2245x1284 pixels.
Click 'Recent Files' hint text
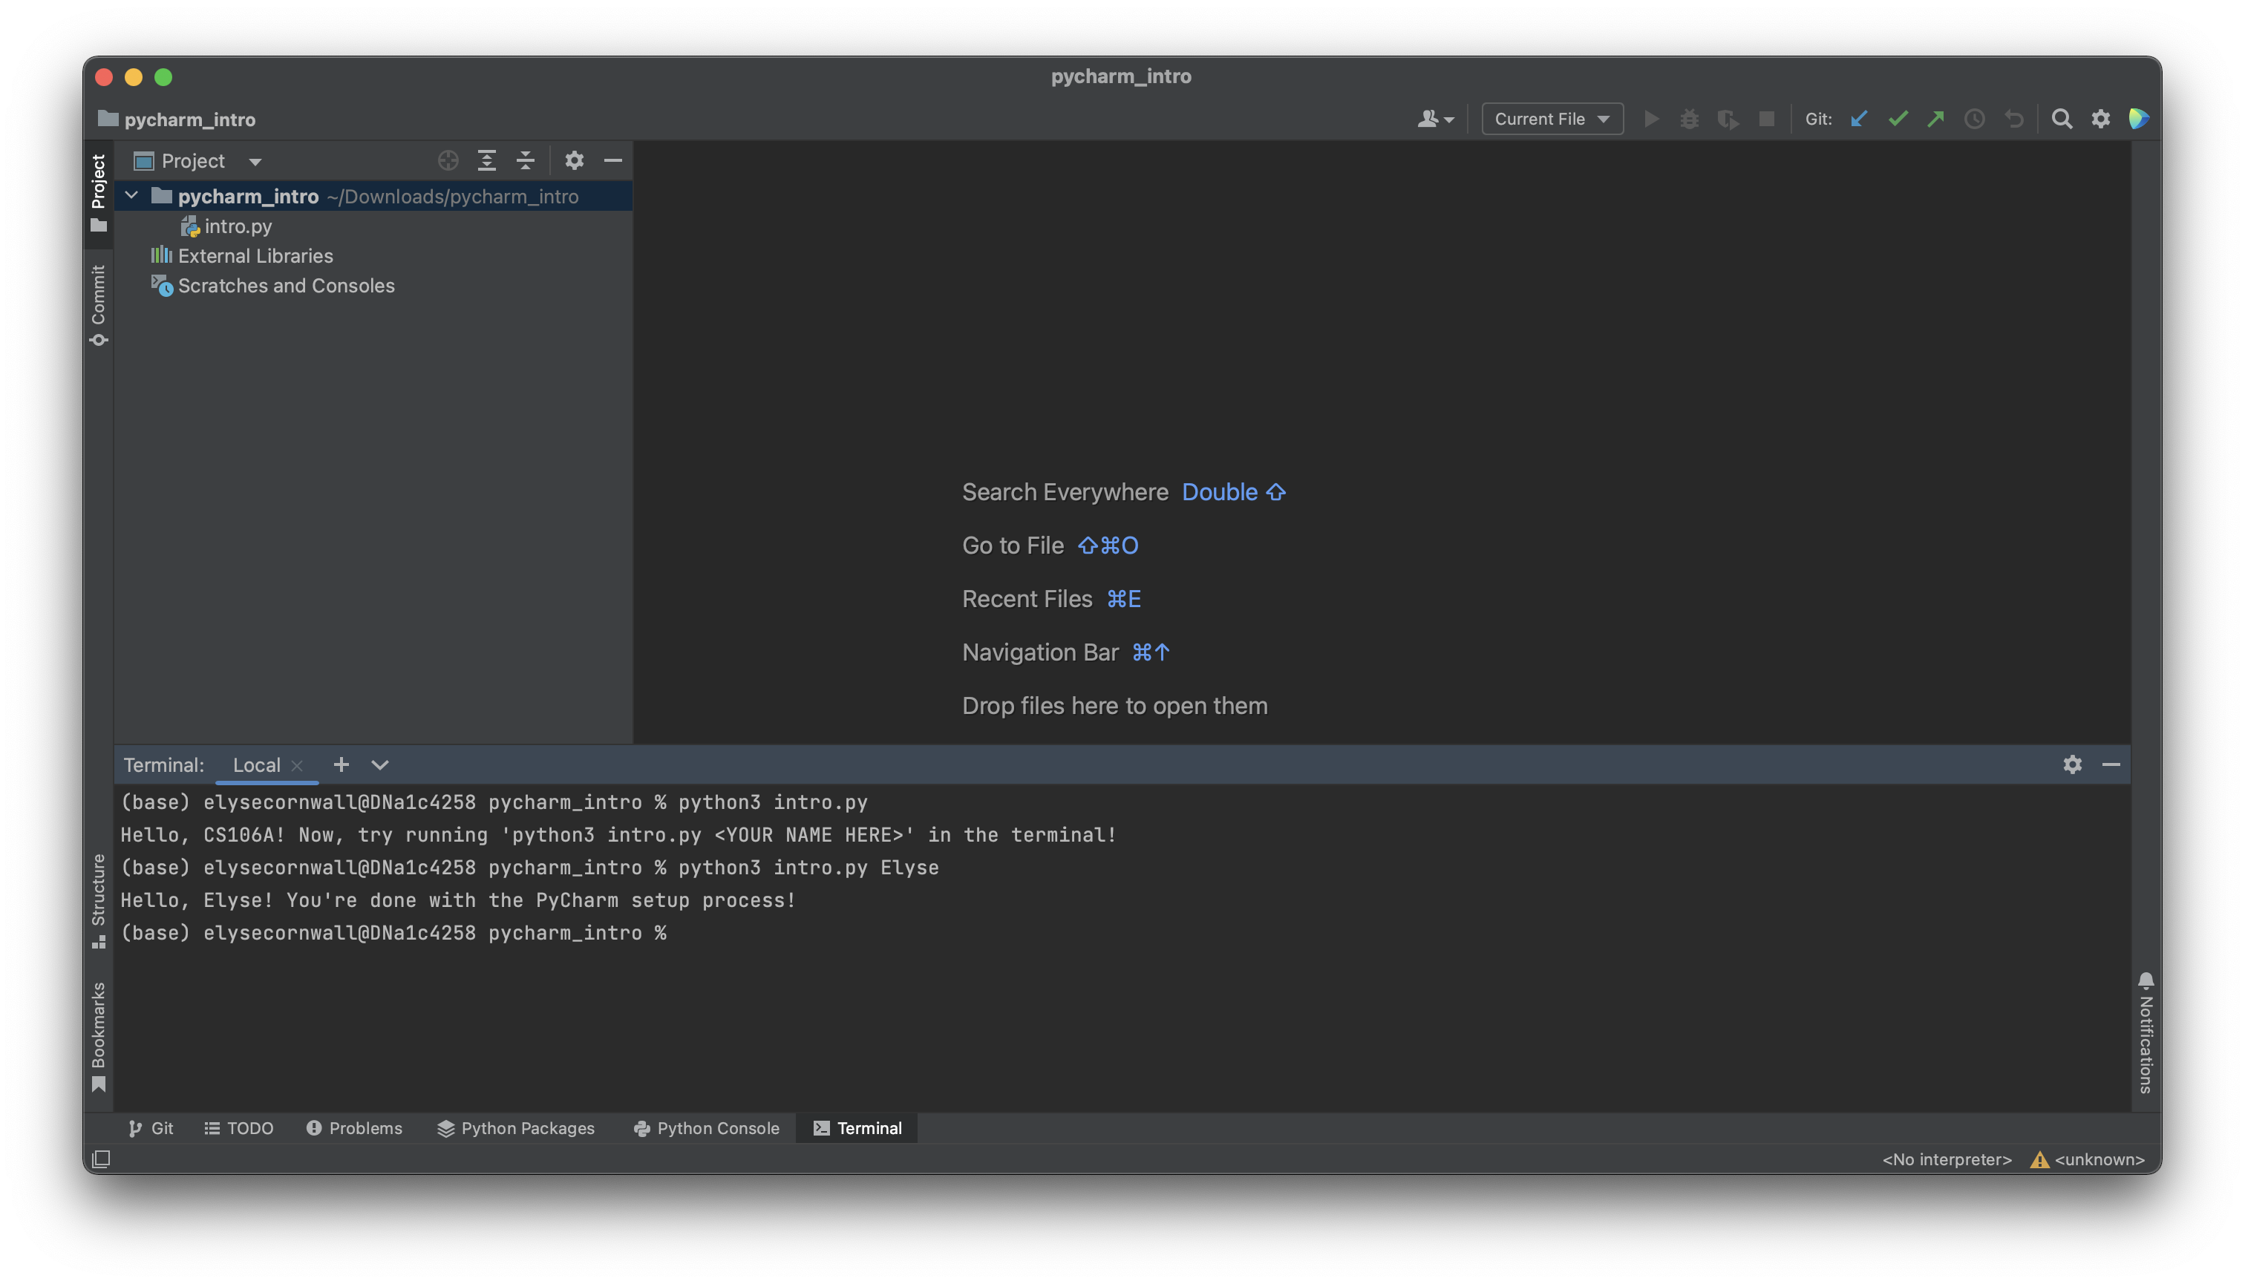pyautogui.click(x=1027, y=599)
